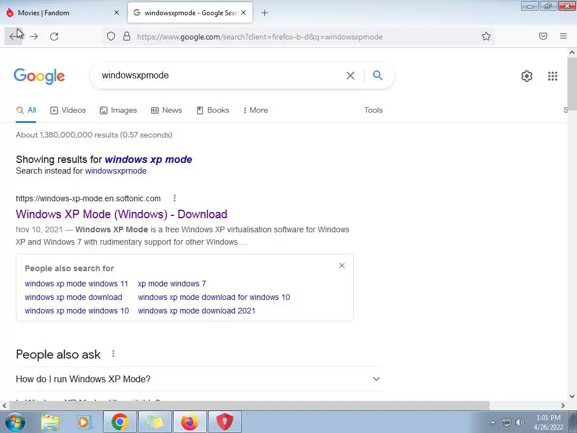Open Windows Explorer from the taskbar
This screenshot has width=577, height=433.
click(50, 422)
